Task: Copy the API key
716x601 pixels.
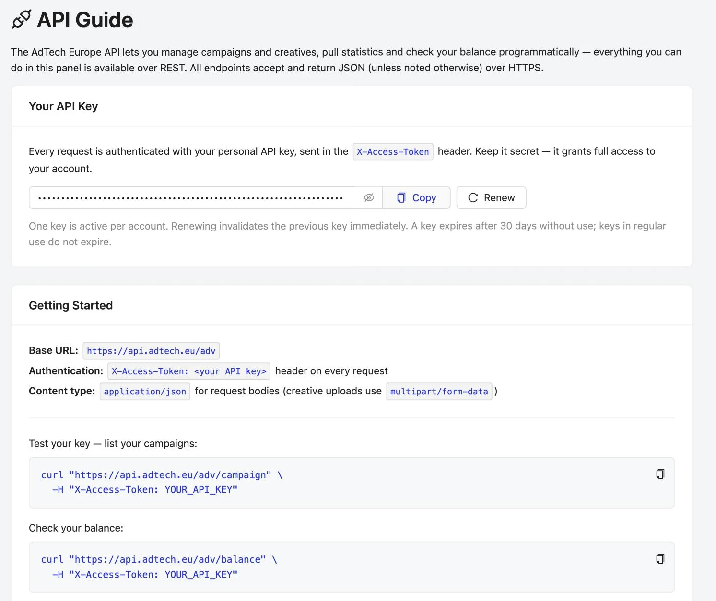Action: 416,198
